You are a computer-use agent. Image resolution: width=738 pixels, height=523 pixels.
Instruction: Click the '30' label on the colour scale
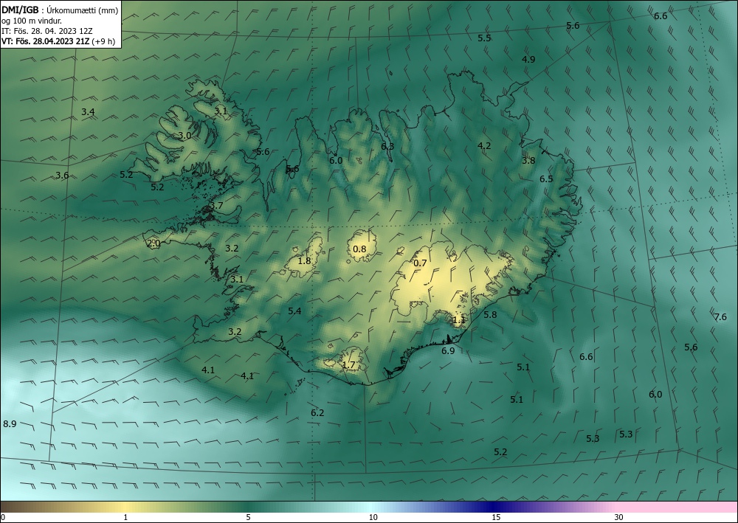[619, 518]
